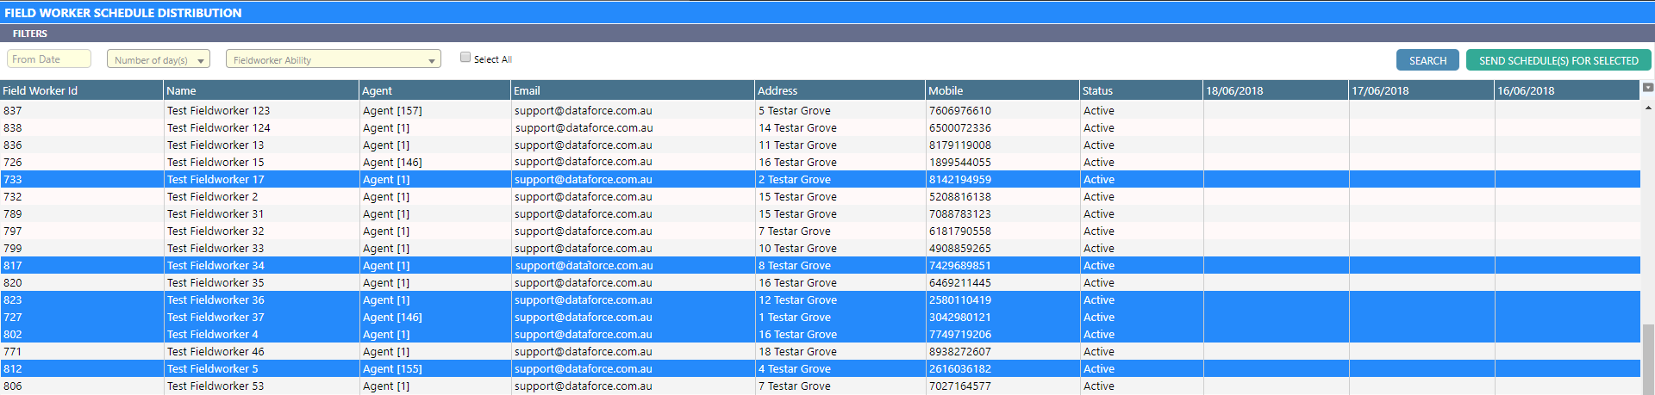Screen dimensions: 1655x395
Task: Click mobile number 7027164577
Action: tap(960, 386)
